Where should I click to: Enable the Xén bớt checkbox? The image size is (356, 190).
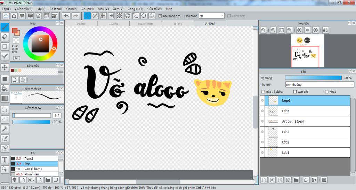295,92
